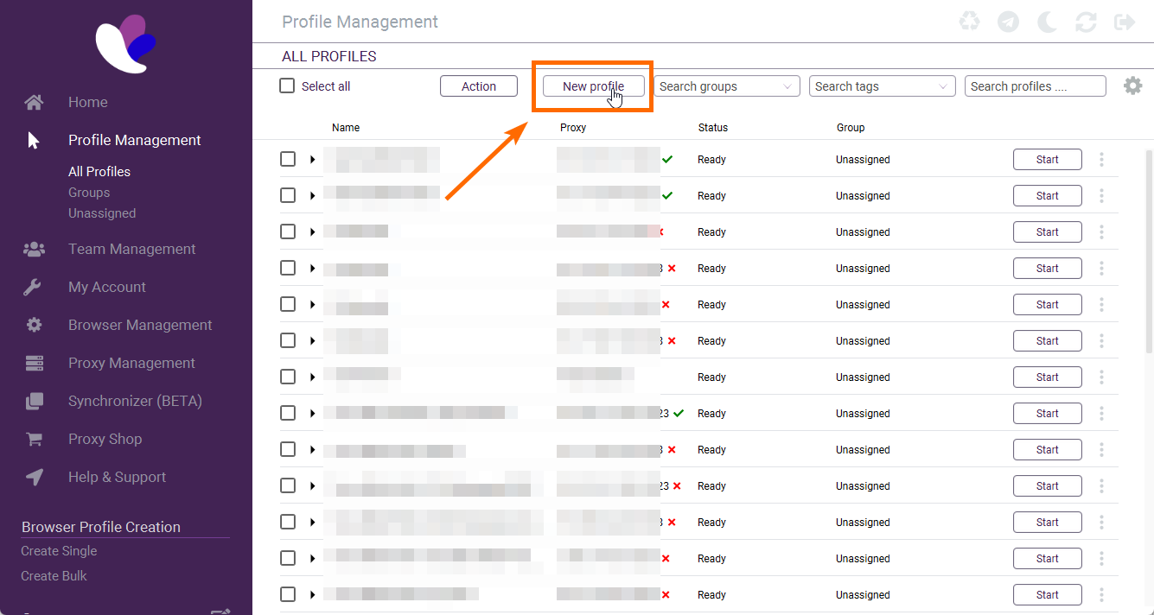Expand the second profile row triangle
Viewport: 1154px width, 615px height.
[x=312, y=196]
